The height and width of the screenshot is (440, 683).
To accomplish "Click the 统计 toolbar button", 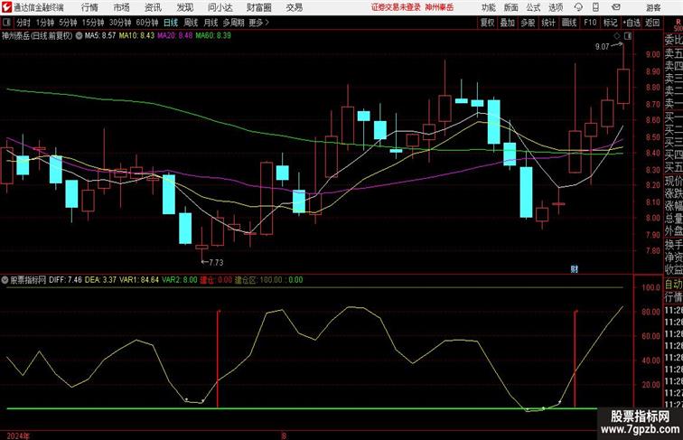I will 548,23.
